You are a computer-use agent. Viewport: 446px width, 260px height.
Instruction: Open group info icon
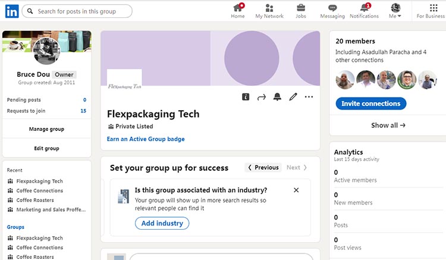coord(246,97)
